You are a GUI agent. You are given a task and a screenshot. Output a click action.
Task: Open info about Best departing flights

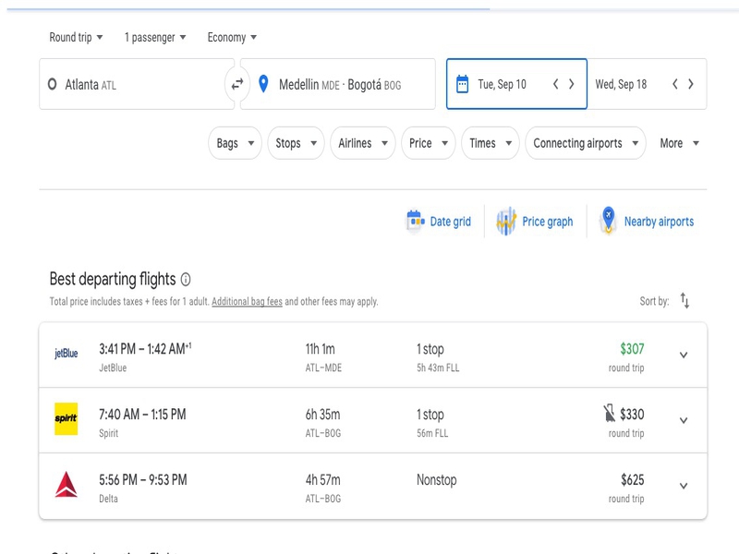point(186,280)
